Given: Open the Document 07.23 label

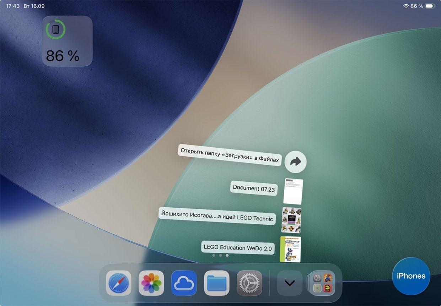Looking at the screenshot, I should (x=254, y=188).
